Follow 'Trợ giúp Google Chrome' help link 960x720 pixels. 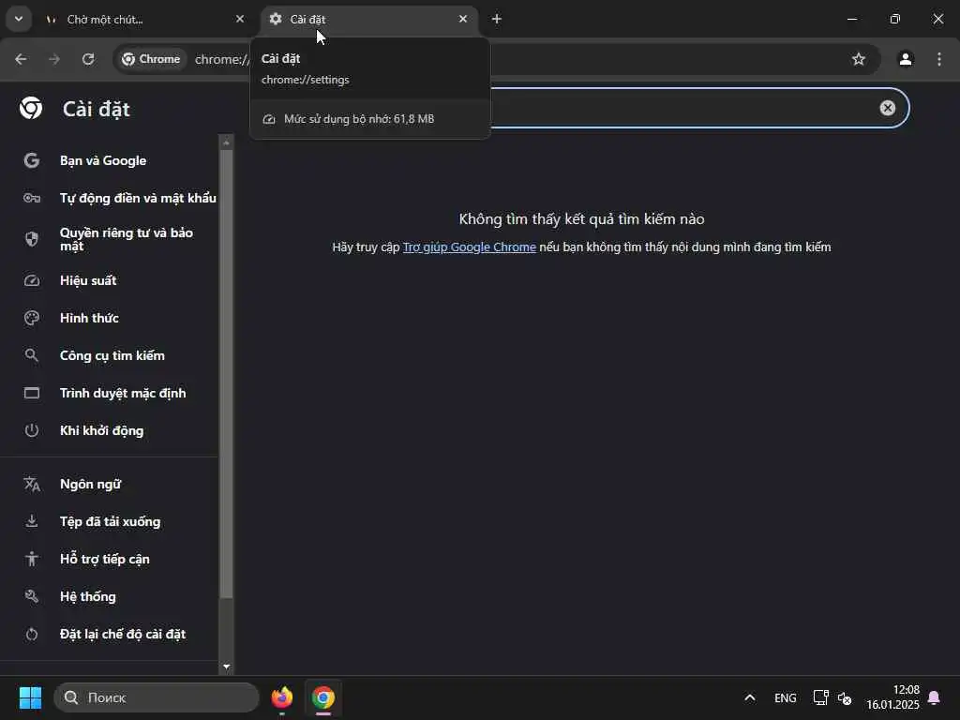pos(469,247)
